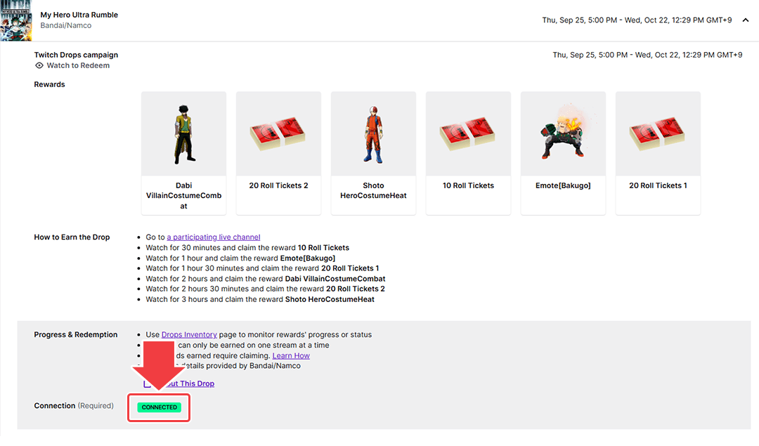Screen dimensions: 759x446
Task: Click the green CONNECTED status badge
Action: (159, 407)
